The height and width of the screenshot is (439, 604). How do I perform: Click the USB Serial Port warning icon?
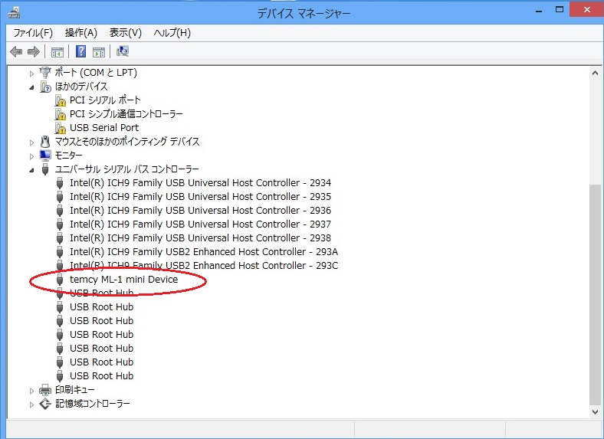click(x=60, y=128)
